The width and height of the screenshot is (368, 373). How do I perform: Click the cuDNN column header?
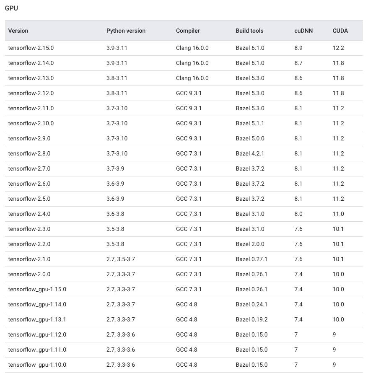tap(303, 31)
